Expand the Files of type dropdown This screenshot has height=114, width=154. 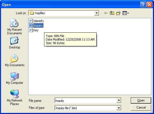[119, 108]
